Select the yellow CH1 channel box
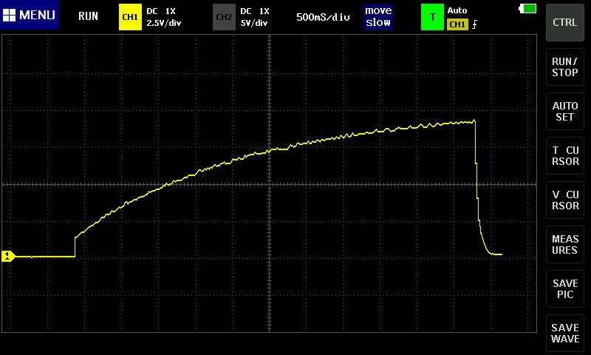Image resolution: width=591 pixels, height=355 pixels. [129, 16]
